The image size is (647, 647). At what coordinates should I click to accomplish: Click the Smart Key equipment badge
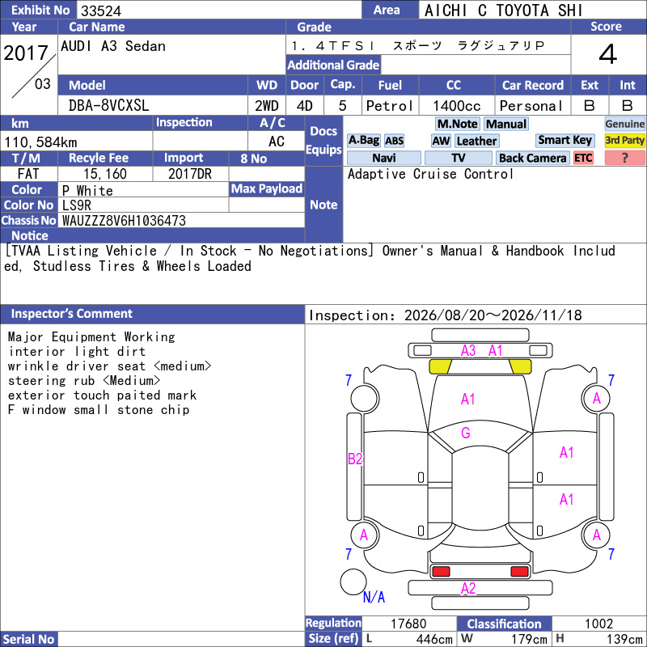565,141
